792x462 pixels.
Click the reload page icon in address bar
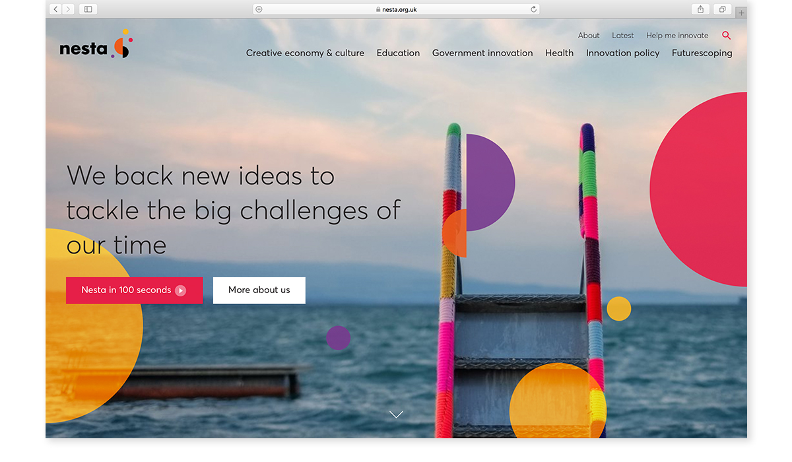(x=533, y=9)
